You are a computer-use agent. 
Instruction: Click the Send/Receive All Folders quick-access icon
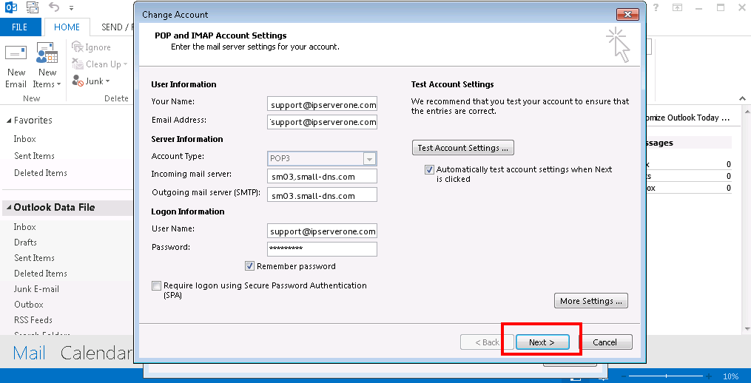pos(33,9)
